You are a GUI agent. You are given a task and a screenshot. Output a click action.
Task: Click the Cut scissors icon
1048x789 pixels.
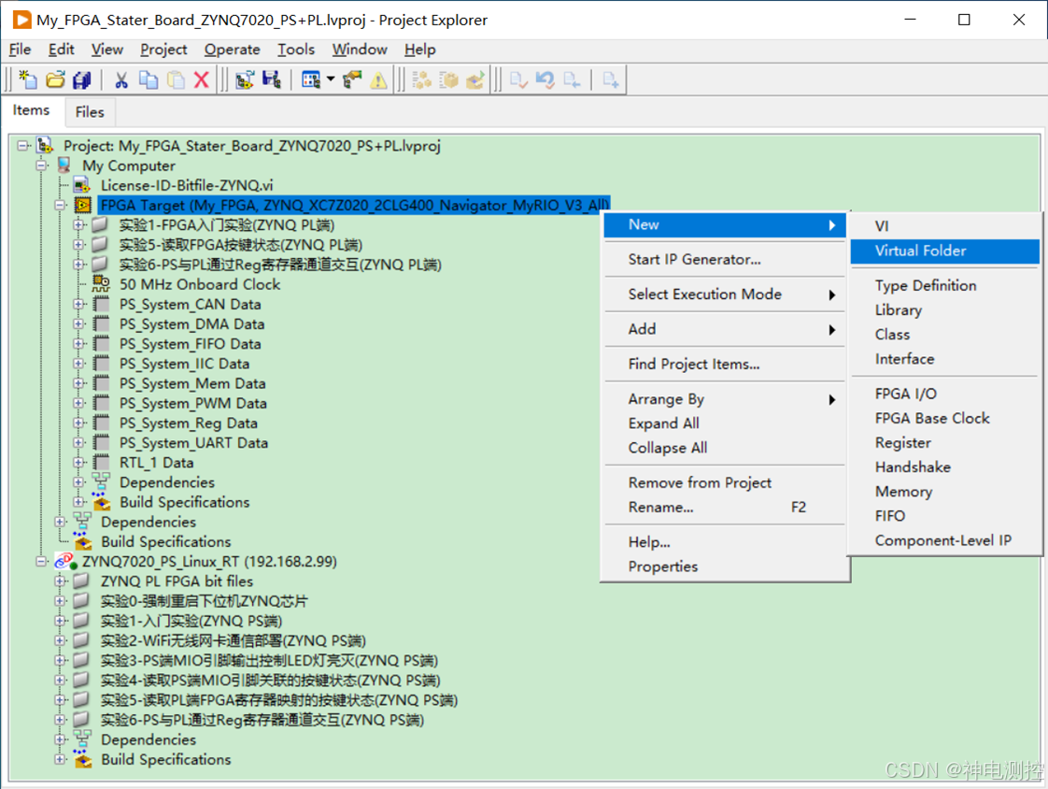point(121,79)
